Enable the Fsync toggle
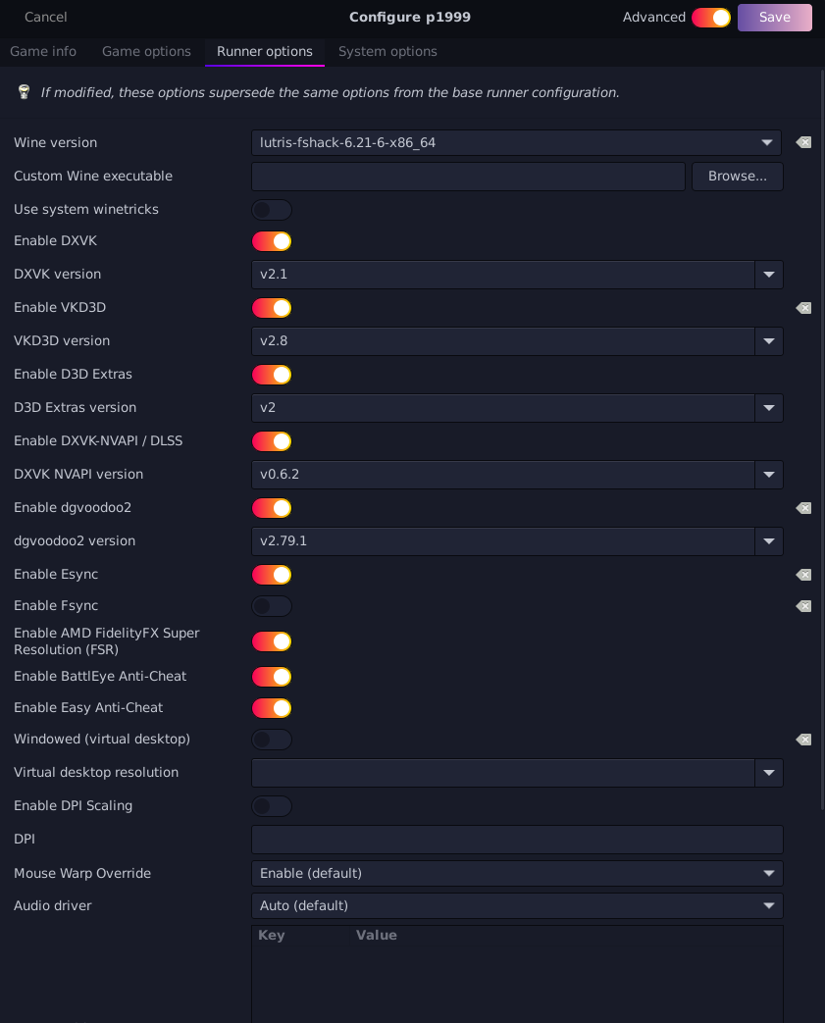This screenshot has height=1023, width=825. click(272, 606)
